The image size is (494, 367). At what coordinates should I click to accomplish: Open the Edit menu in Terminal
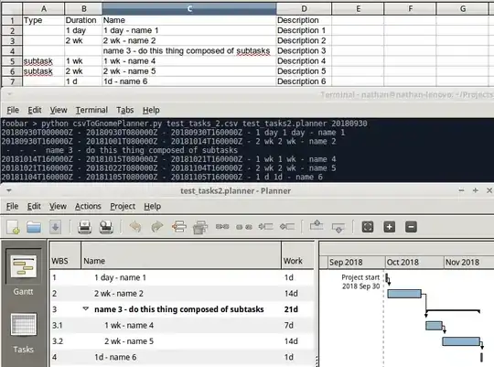[35, 110]
